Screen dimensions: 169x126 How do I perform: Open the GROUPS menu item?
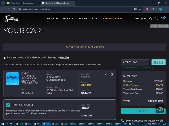click(x=82, y=19)
